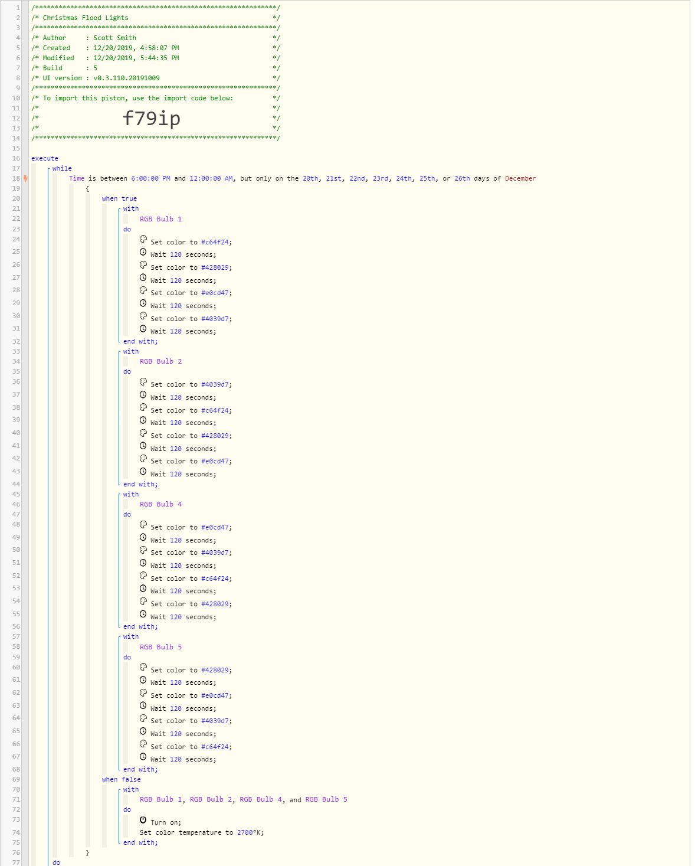Image resolution: width=695 pixels, height=866 pixels.
Task: Click the palette icon on line 38
Action: click(143, 407)
